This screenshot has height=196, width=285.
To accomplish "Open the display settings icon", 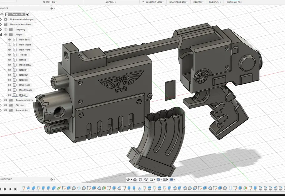I will [x=158, y=179].
